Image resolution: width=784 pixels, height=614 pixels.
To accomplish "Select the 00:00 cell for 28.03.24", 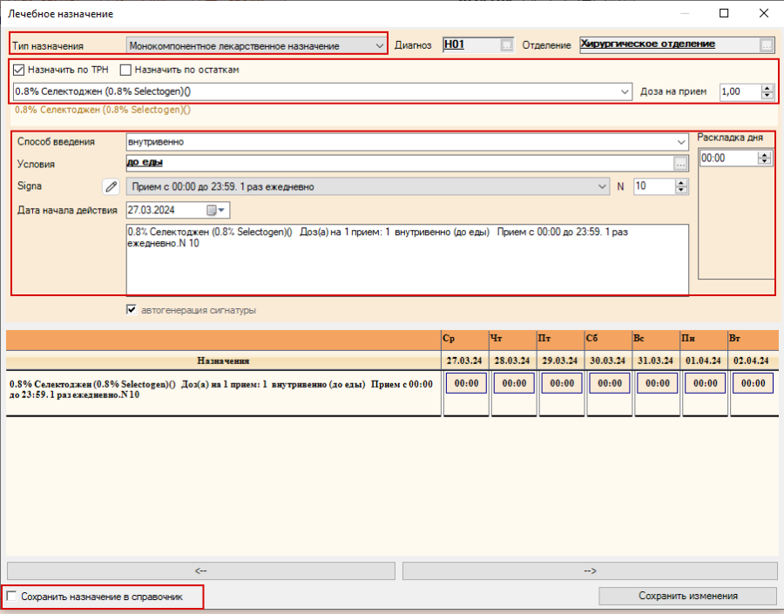I will 514,383.
